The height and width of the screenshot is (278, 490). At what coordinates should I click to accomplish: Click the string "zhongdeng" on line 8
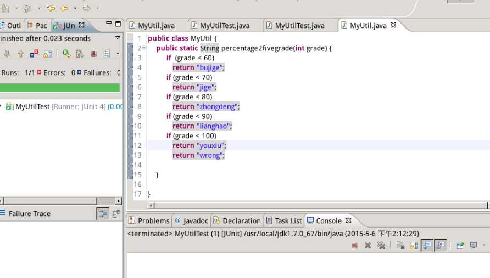(x=217, y=106)
